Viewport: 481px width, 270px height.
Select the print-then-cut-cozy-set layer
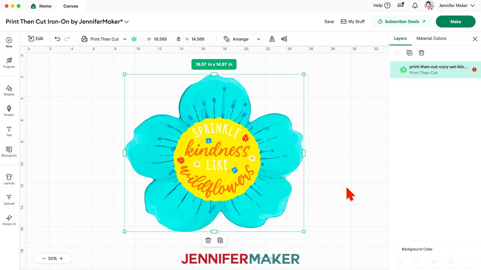click(x=435, y=70)
